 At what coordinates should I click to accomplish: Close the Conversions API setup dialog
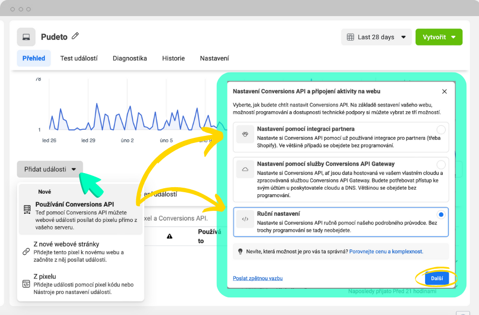click(x=445, y=92)
